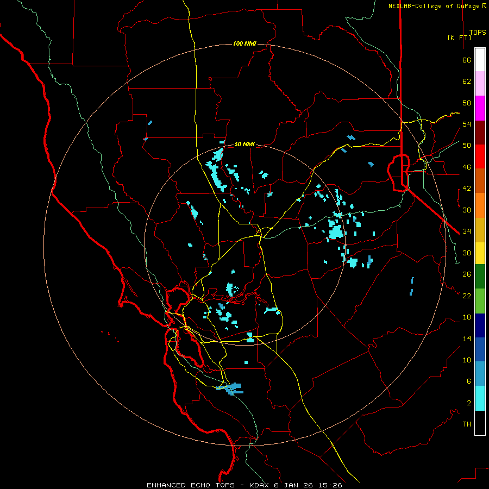489x489 pixels.
Task: Click the legend value 26
Action: (467, 274)
